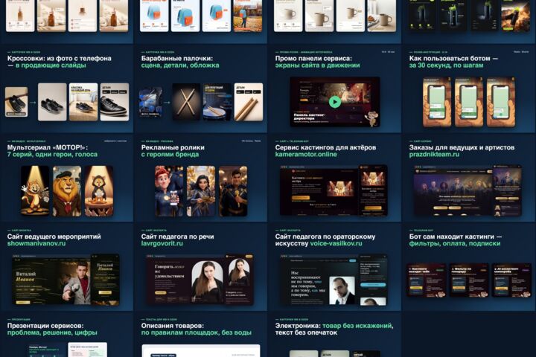Open the sneaker slide with the blue cloth
Screen dimensions: 536x357
point(83,102)
